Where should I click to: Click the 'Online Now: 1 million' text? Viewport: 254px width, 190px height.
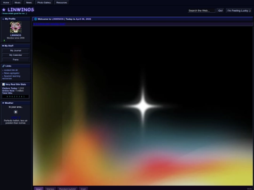coord(13,91)
